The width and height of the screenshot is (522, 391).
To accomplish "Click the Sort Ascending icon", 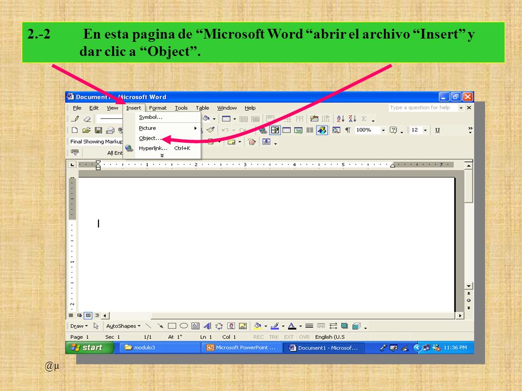I will tap(340, 119).
